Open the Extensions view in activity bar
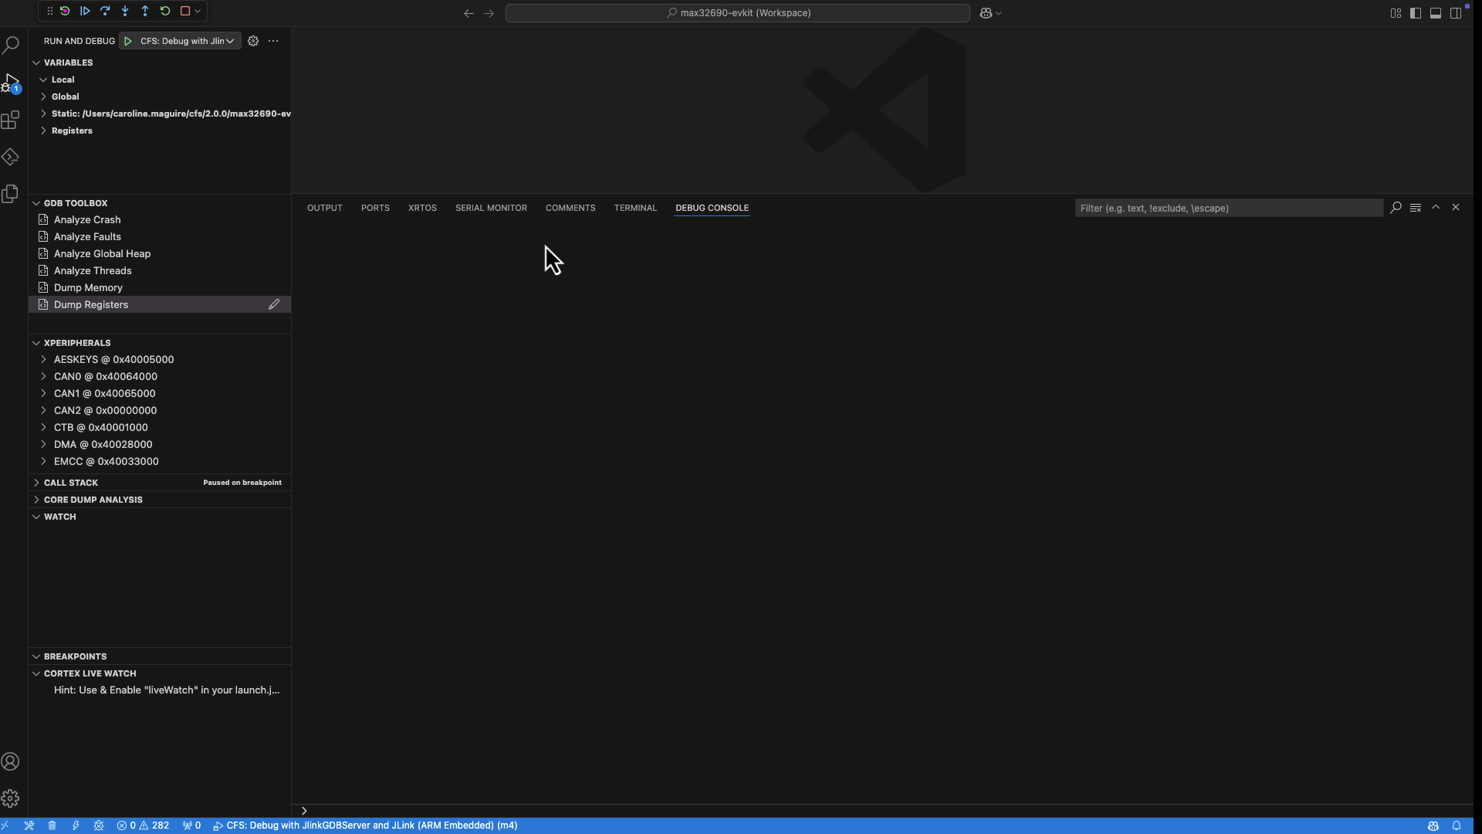This screenshot has height=834, width=1482. [11, 120]
